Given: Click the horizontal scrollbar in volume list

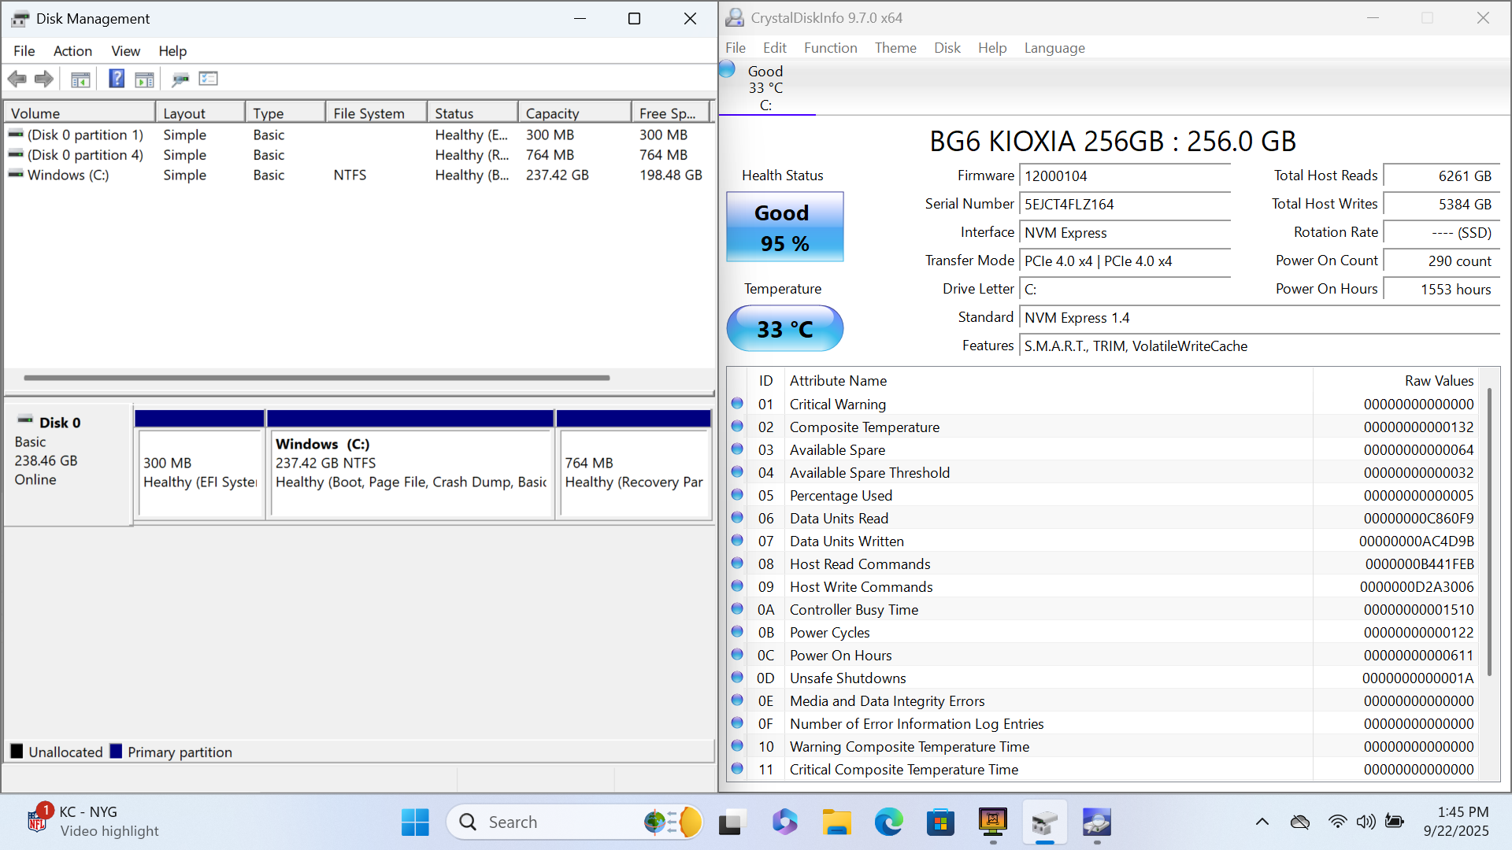Looking at the screenshot, I should pyautogui.click(x=317, y=378).
